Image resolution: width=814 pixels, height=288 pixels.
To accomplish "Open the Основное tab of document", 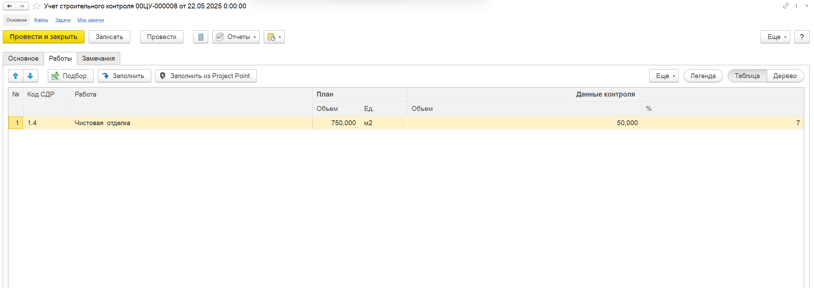I will [23, 58].
